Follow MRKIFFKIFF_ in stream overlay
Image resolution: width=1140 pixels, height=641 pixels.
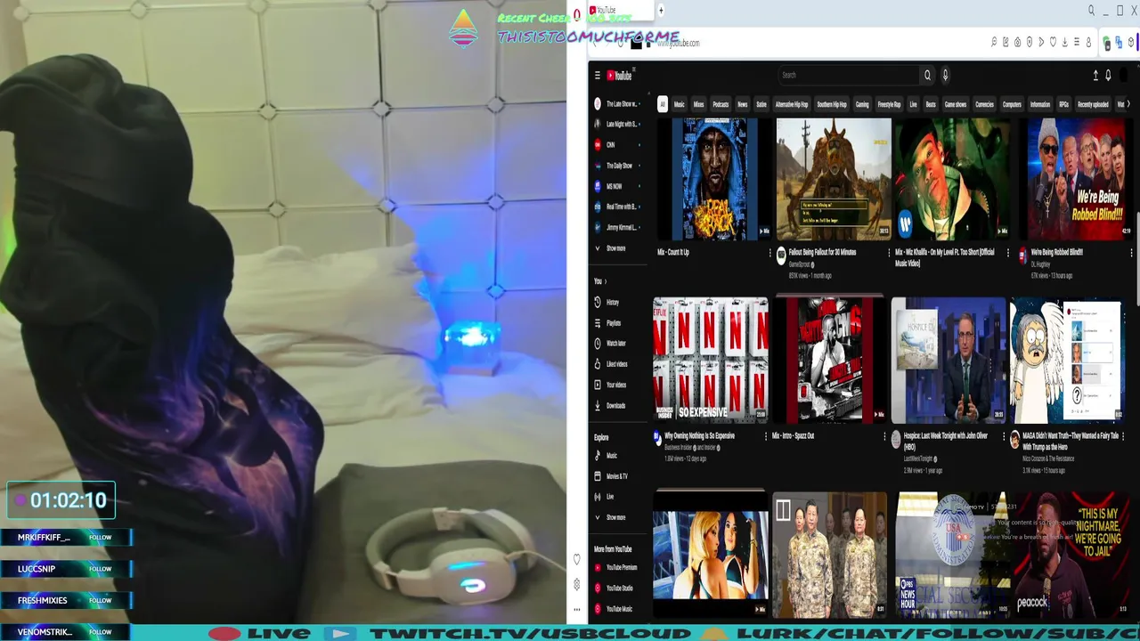[x=101, y=538]
